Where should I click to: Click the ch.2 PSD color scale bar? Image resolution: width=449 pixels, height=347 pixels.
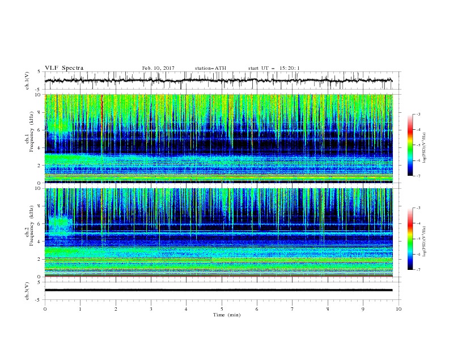tap(410, 239)
